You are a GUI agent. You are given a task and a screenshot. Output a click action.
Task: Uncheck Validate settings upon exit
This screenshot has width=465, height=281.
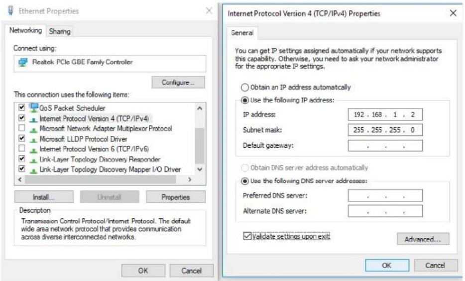pos(247,236)
